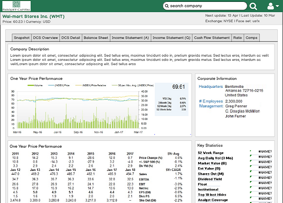Switch to the Snapshot tab
This screenshot has width=283, height=203.
click(x=22, y=38)
